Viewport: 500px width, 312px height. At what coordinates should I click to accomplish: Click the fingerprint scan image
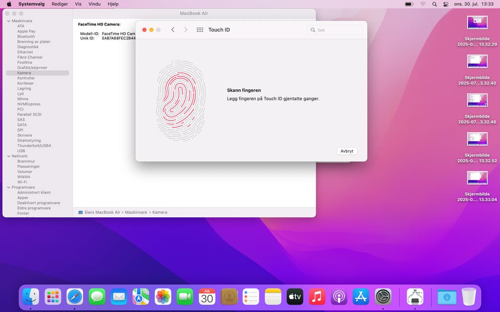click(x=181, y=100)
